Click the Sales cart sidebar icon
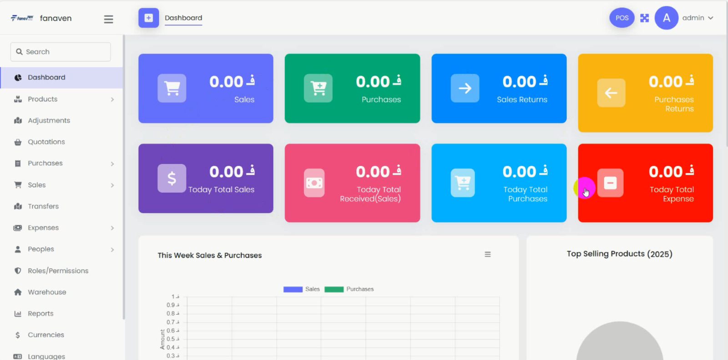Viewport: 728px width, 360px height. click(18, 185)
